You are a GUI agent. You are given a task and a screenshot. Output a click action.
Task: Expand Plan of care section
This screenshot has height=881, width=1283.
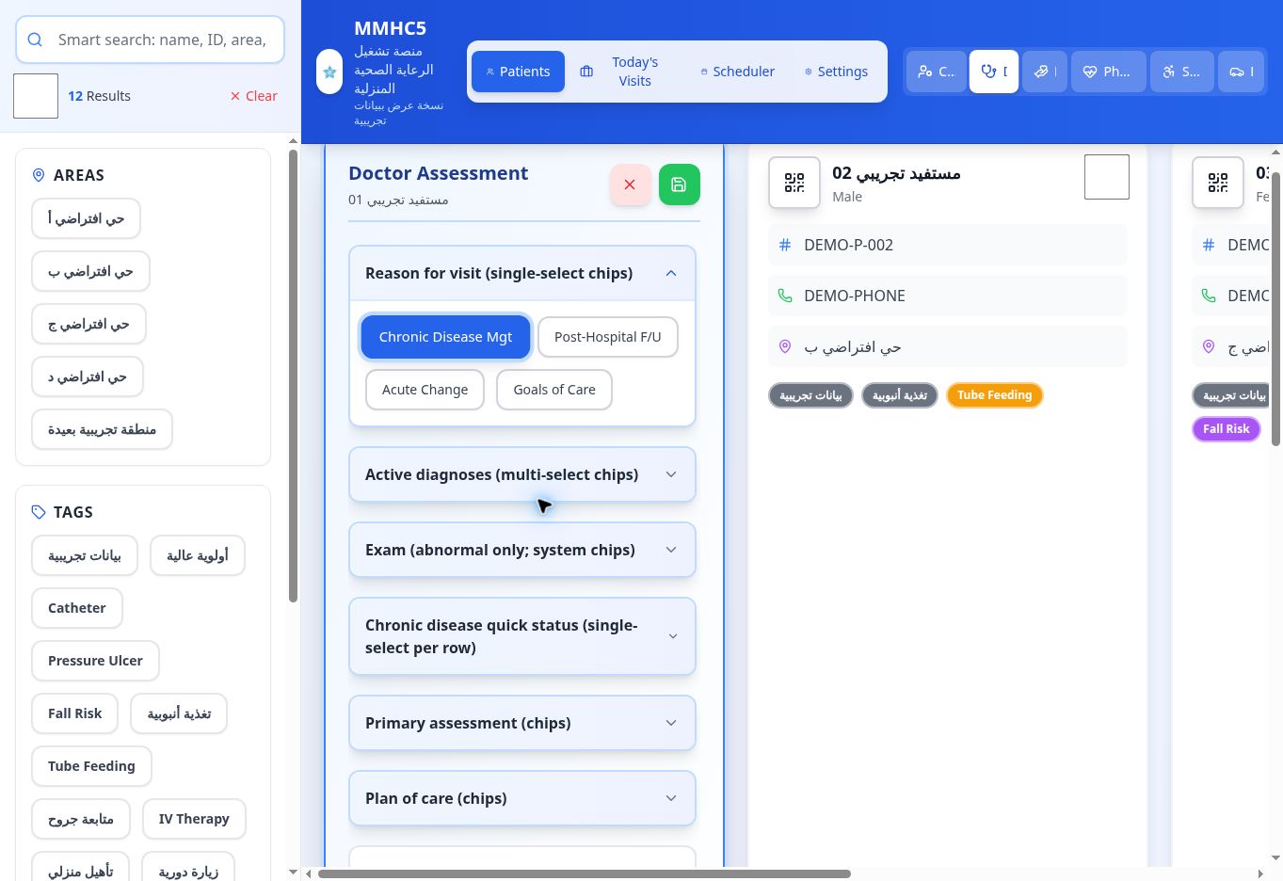tap(522, 798)
